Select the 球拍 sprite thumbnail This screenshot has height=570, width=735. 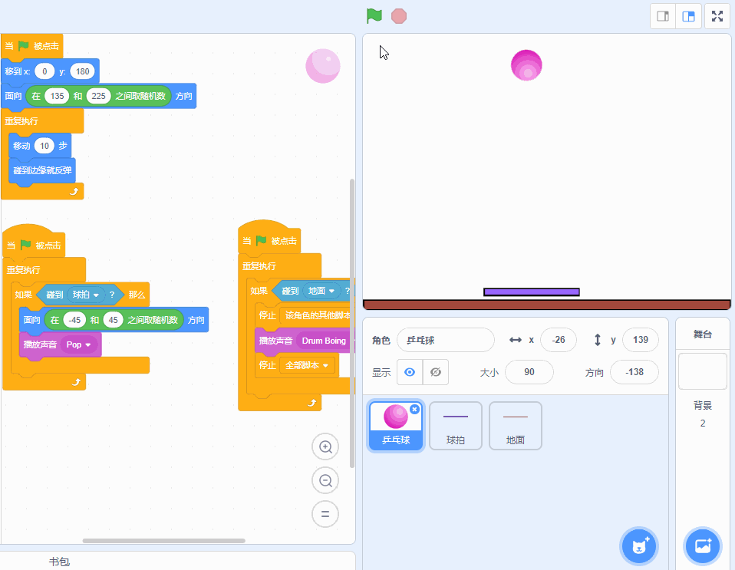(x=456, y=426)
